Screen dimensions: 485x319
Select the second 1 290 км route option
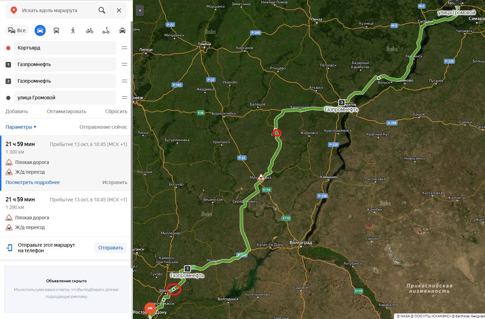66,213
